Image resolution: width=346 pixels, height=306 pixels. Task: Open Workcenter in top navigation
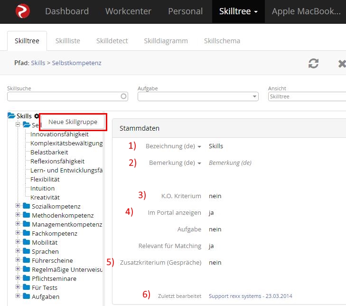tap(128, 11)
